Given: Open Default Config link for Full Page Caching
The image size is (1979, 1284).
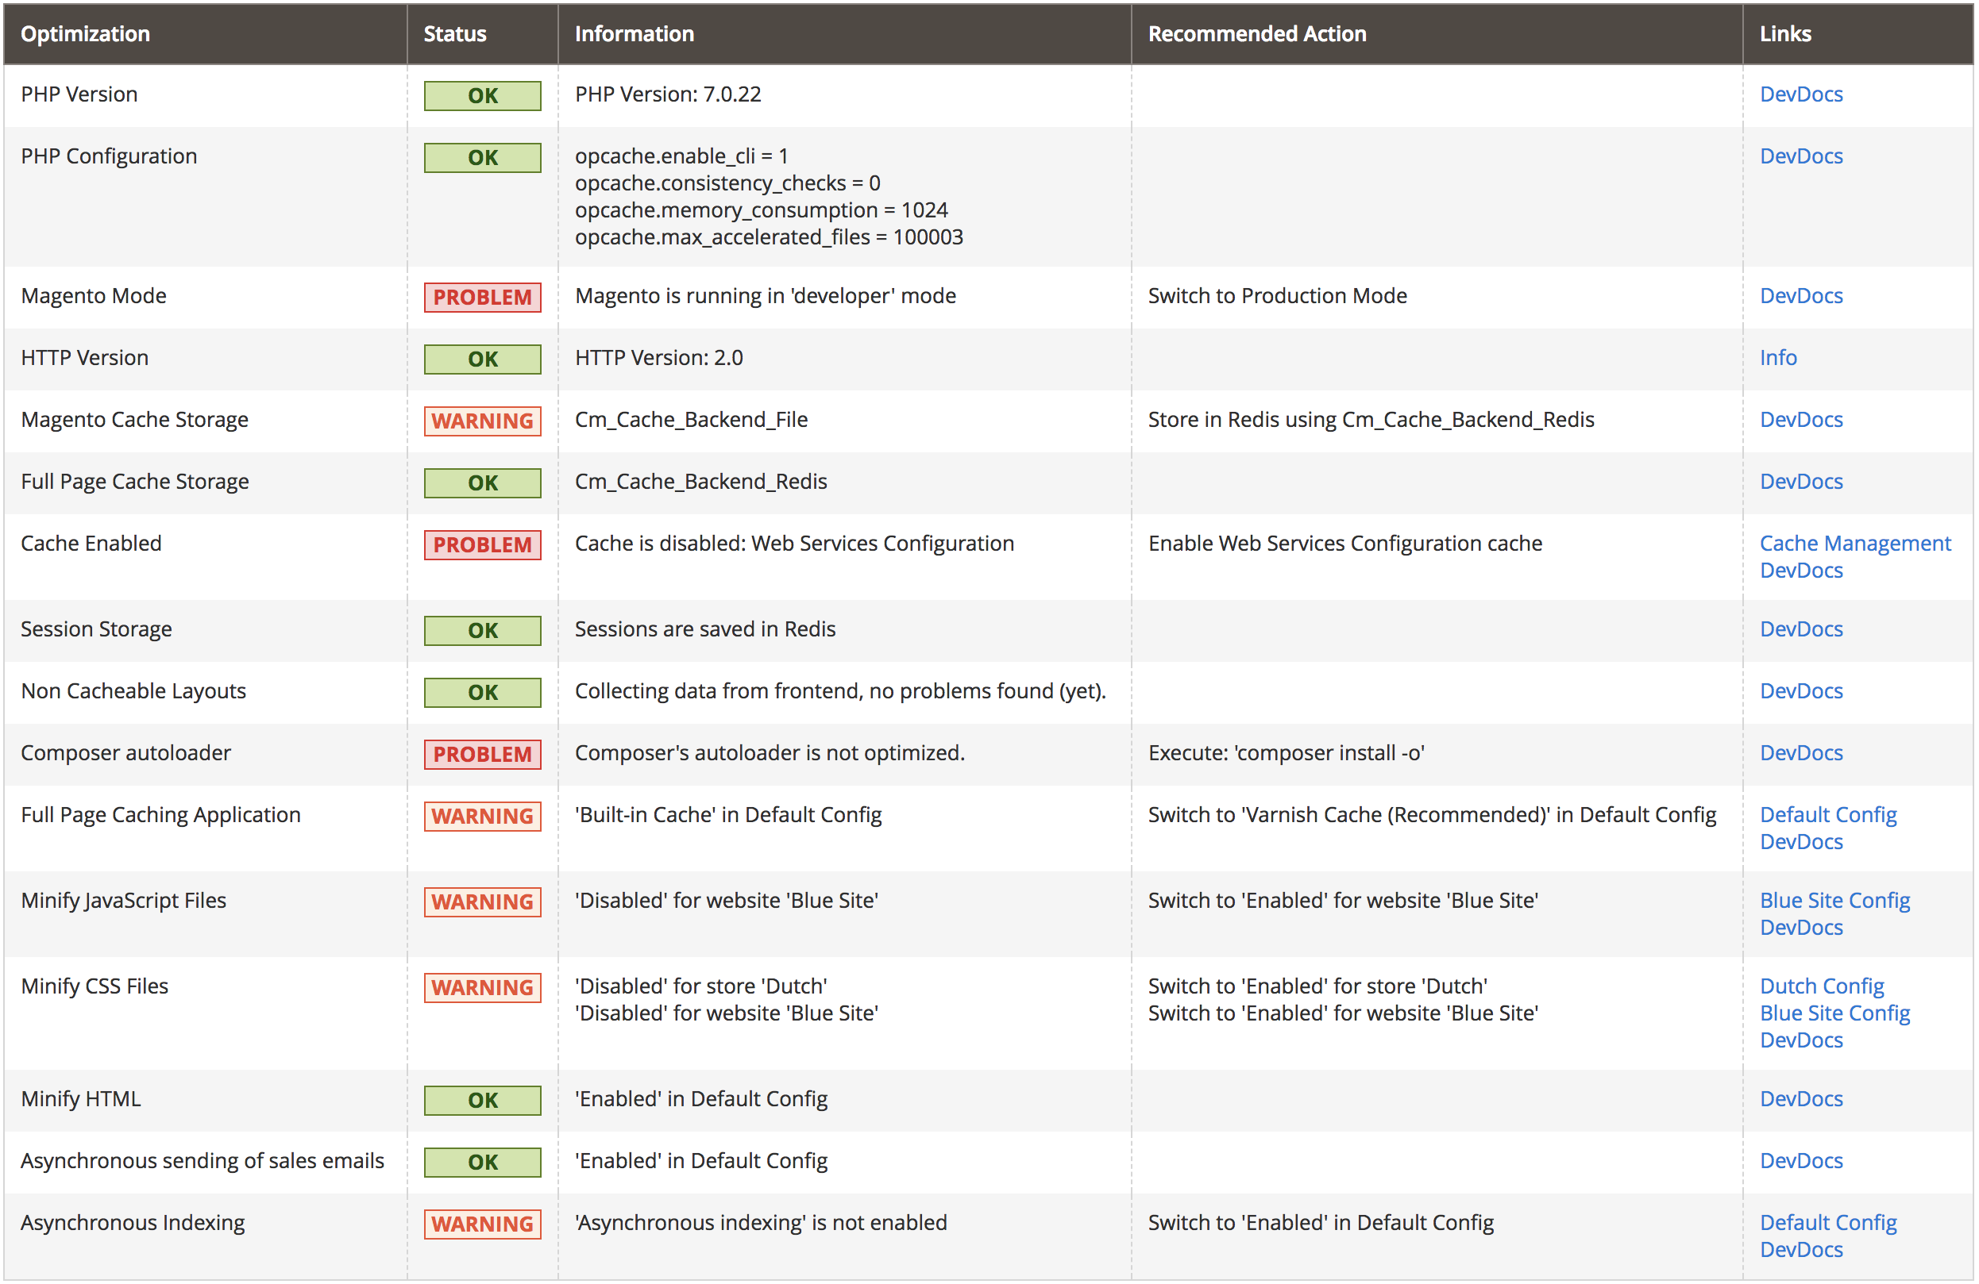Looking at the screenshot, I should 1827,814.
